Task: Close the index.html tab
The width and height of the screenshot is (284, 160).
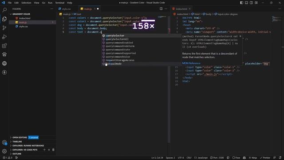Action: click(189, 9)
